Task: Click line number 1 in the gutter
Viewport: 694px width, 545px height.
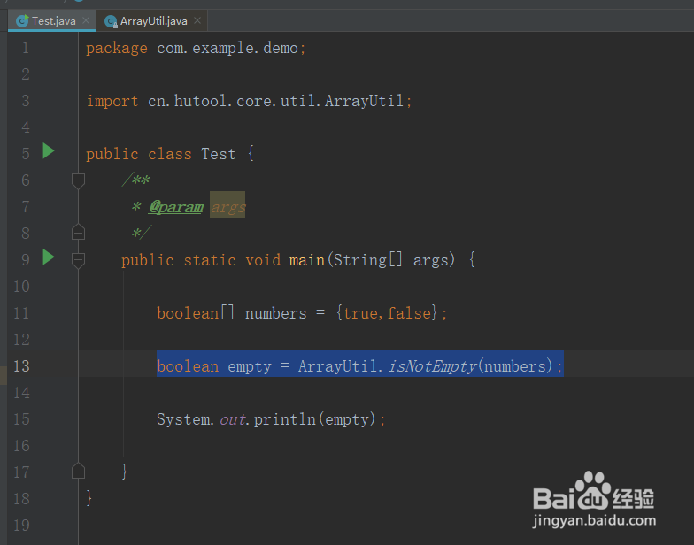Action: [x=25, y=48]
